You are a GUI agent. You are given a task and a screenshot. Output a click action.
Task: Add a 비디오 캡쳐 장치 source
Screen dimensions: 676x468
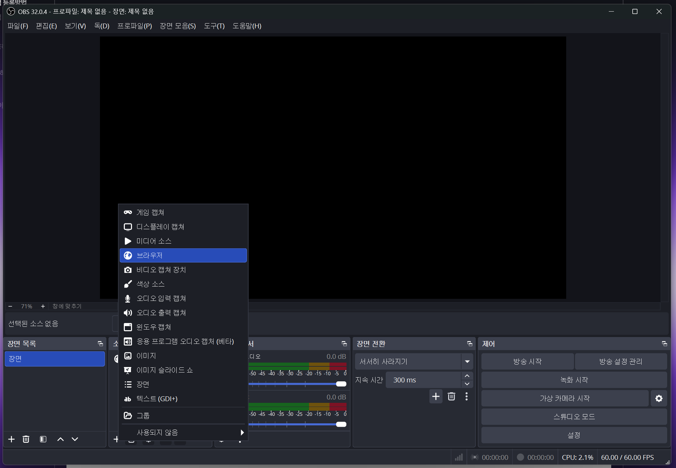coord(183,270)
